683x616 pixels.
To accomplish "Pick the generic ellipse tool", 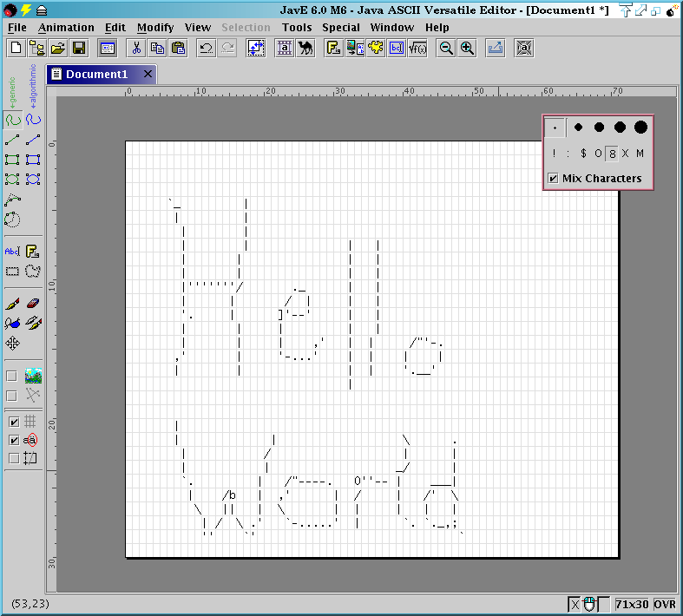I will [12, 179].
